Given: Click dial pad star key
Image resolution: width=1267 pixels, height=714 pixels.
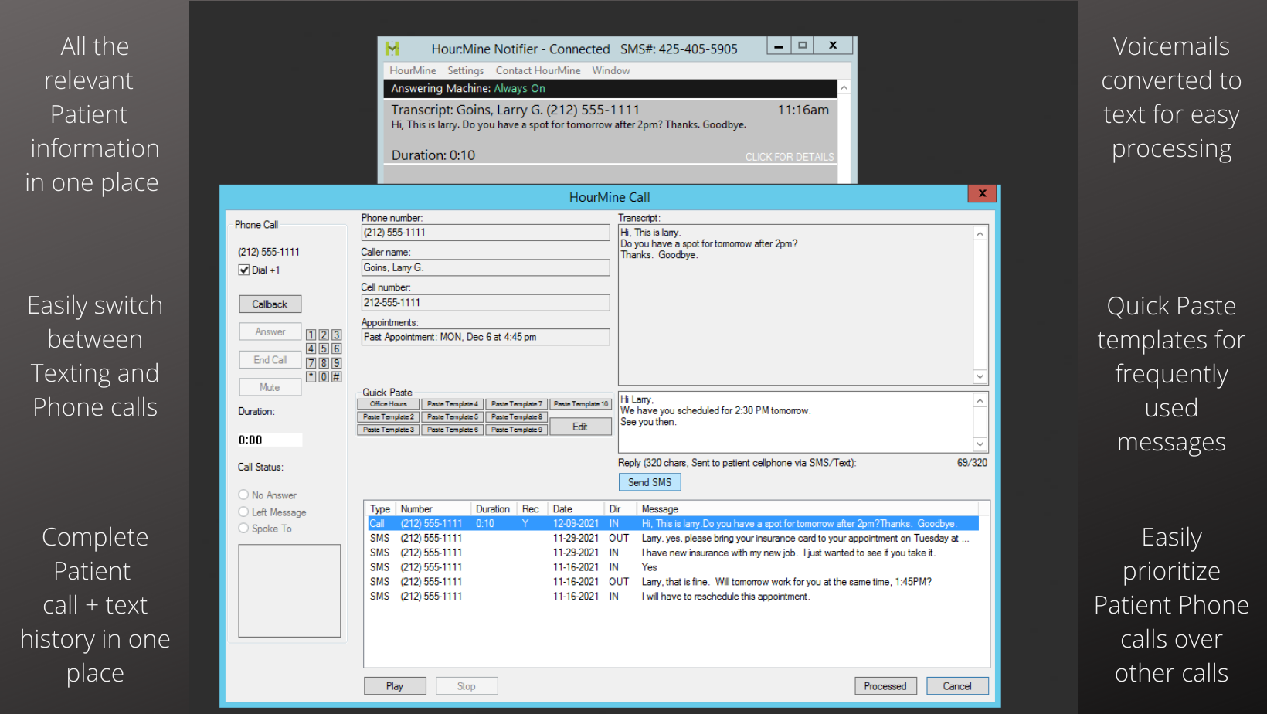Looking at the screenshot, I should [311, 376].
